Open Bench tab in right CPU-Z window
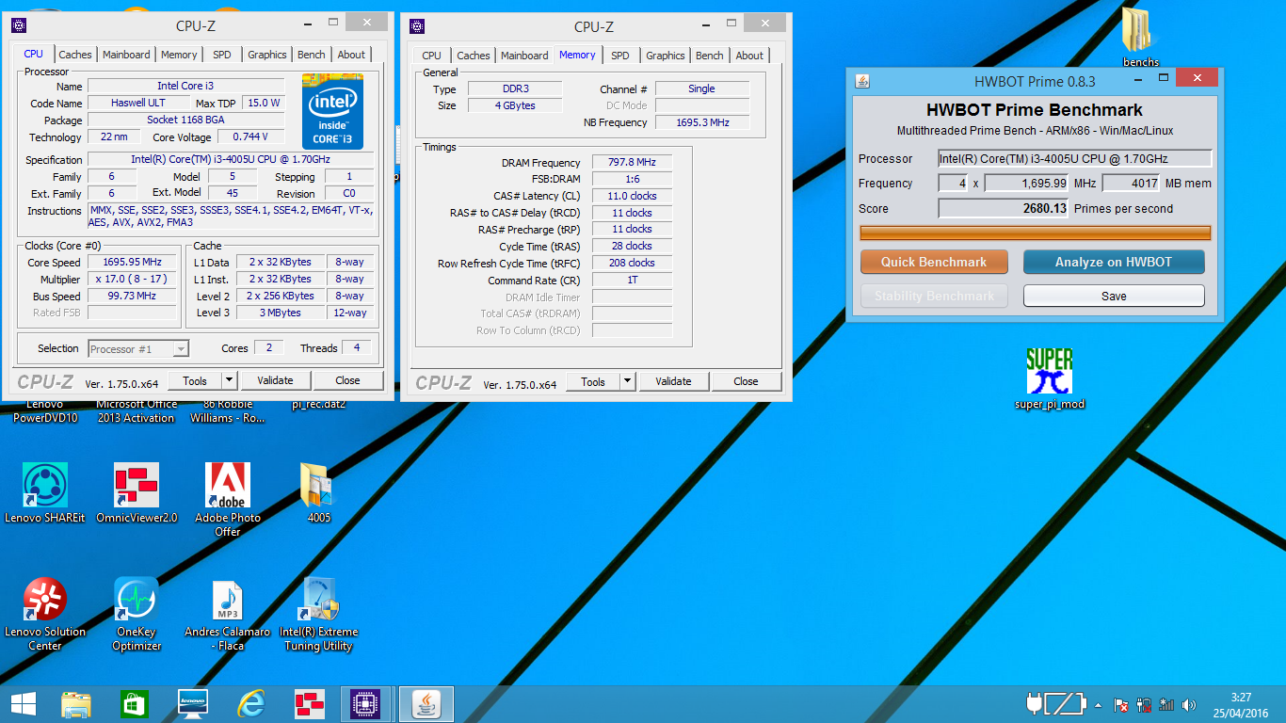 [710, 56]
